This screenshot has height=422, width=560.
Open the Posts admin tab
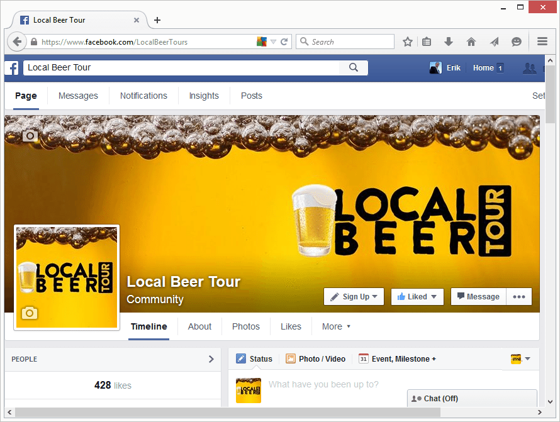(252, 96)
